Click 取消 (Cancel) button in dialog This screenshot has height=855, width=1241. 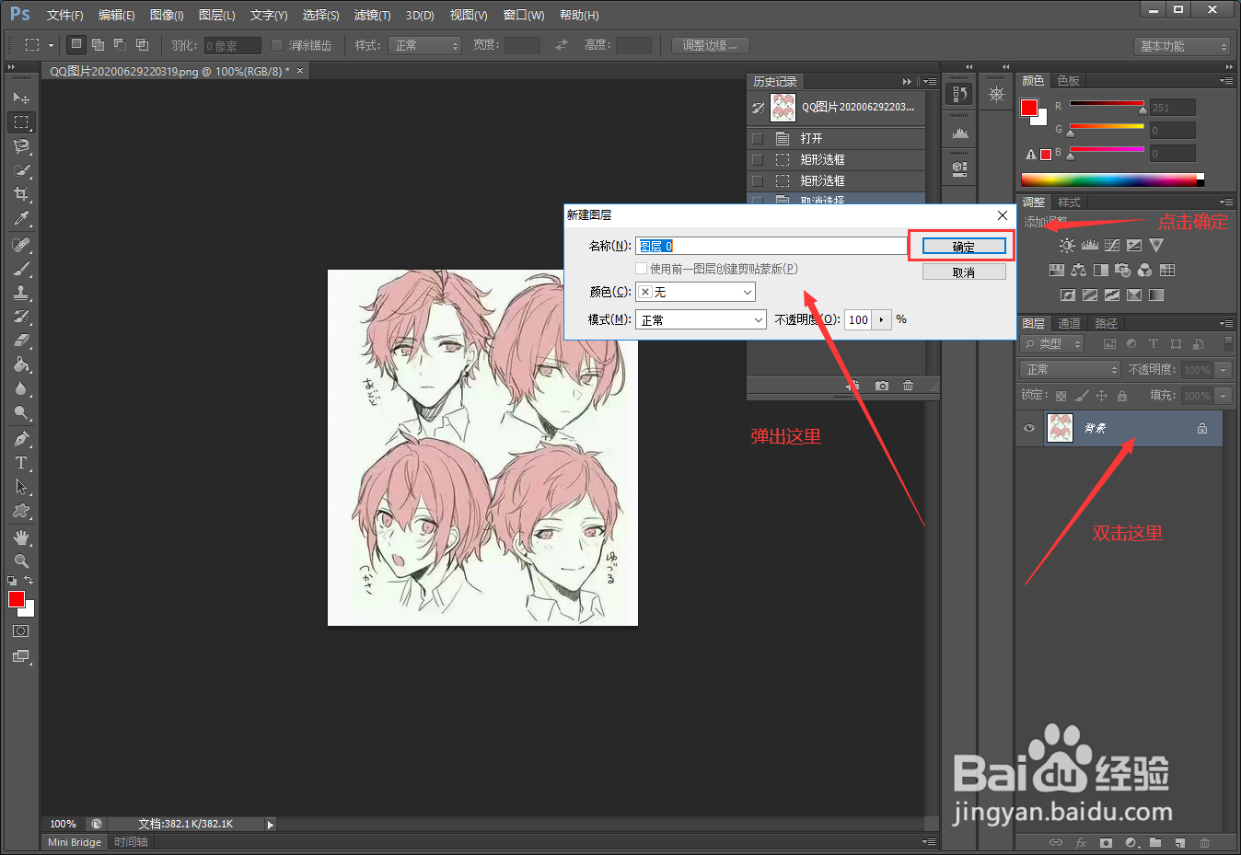[x=964, y=272]
